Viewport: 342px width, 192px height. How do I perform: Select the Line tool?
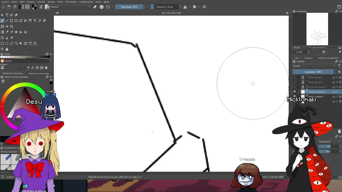click(x=7, y=21)
